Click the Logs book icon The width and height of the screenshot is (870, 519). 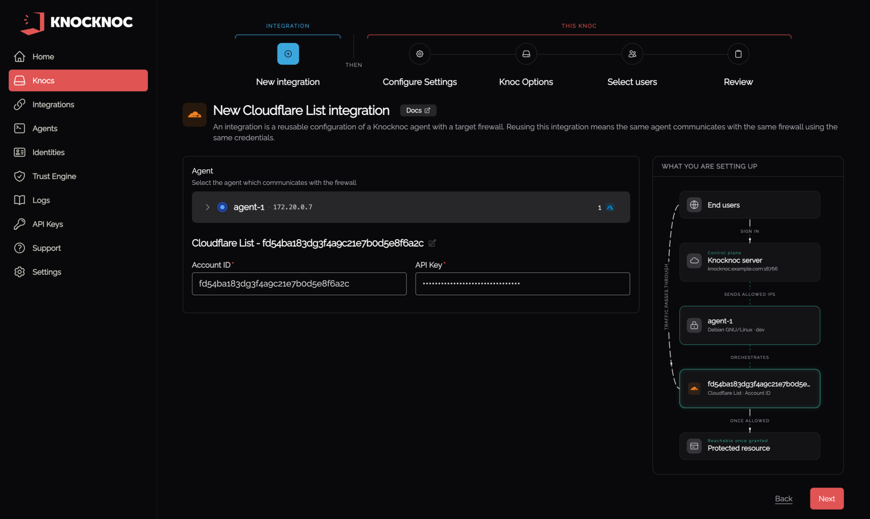click(x=20, y=200)
